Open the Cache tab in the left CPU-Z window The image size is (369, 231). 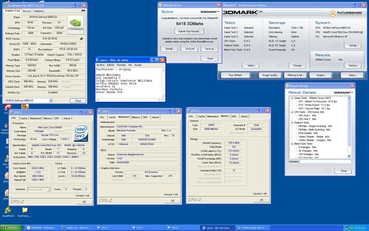(24, 119)
